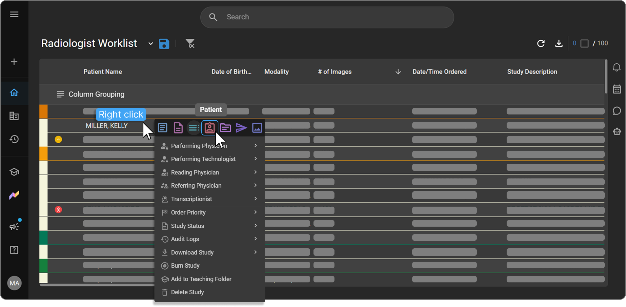
Task: Expand Performing Technologist submenu
Action: (x=210, y=159)
